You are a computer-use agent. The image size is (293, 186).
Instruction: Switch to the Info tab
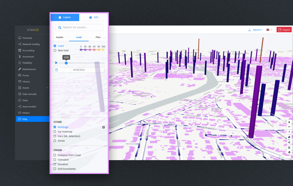[x=94, y=17]
